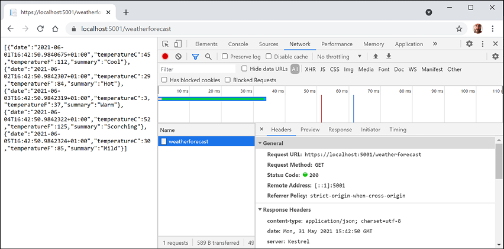504x249 pixels.
Task: Toggle the device toolbar icon
Action: 177,44
